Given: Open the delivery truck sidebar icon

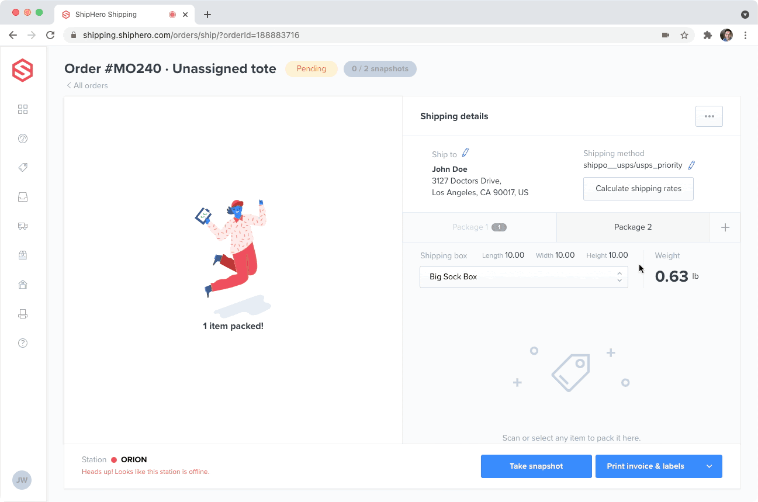Looking at the screenshot, I should (x=23, y=226).
